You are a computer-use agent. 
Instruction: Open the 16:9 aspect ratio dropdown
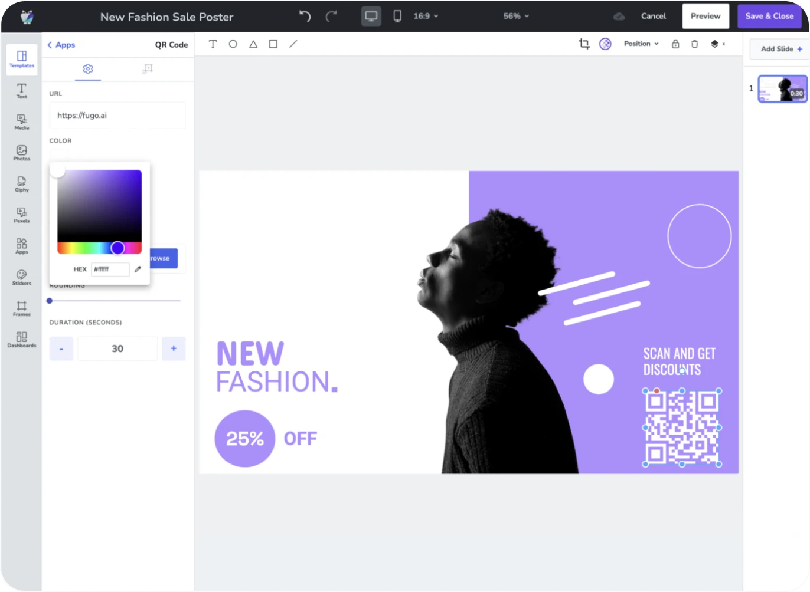(426, 16)
